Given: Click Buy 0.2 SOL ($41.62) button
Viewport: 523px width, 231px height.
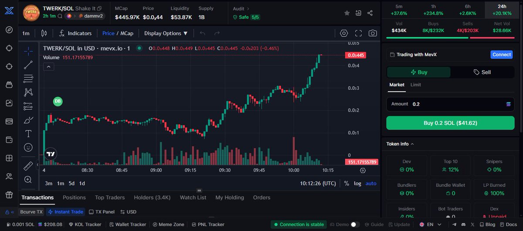Looking at the screenshot, I should 450,123.
